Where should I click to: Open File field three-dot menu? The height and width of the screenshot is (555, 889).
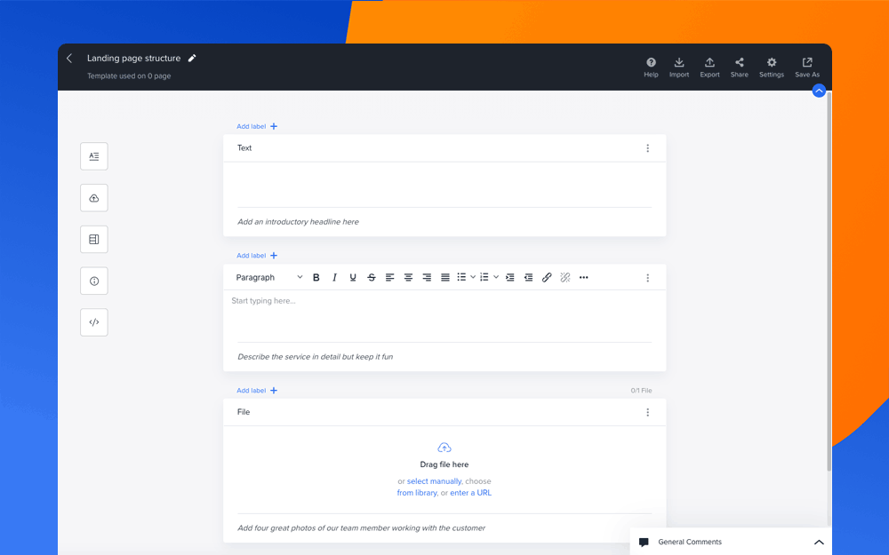[647, 412]
